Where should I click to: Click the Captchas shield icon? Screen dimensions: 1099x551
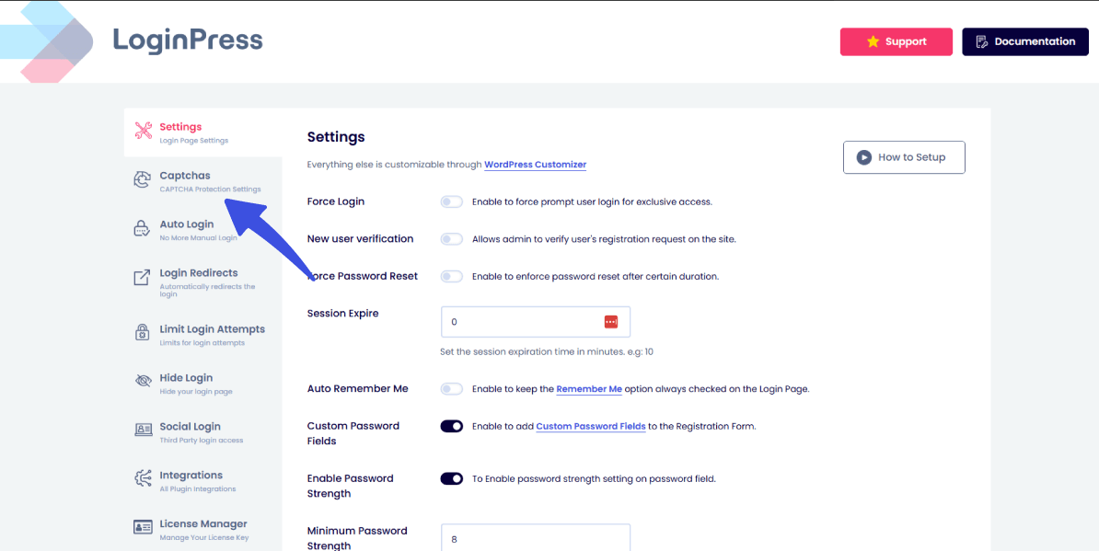[x=143, y=180]
